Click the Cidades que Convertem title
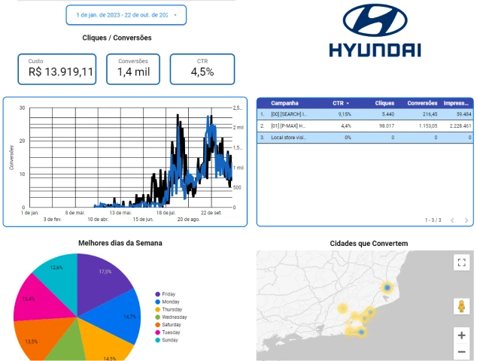Screen dimensions: 477x361 coord(369,244)
